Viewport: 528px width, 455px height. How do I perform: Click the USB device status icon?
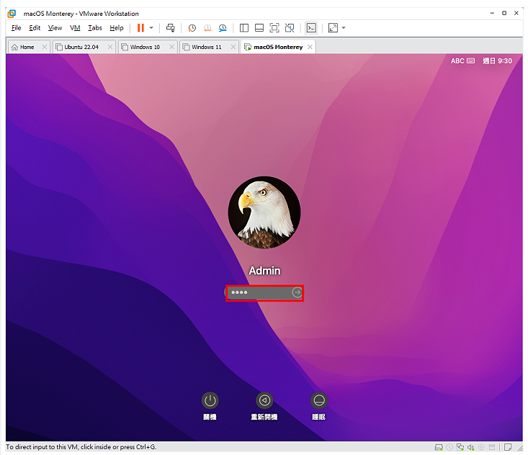point(481,447)
